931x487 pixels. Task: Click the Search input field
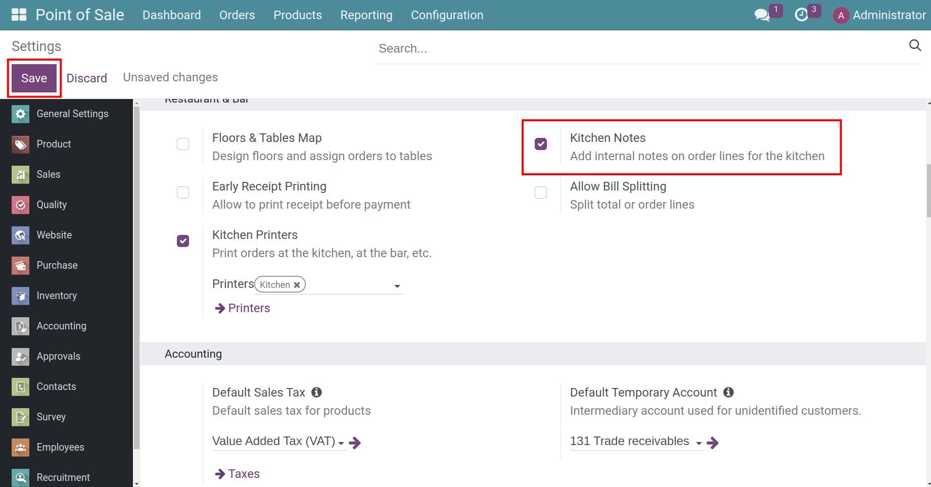(642, 48)
